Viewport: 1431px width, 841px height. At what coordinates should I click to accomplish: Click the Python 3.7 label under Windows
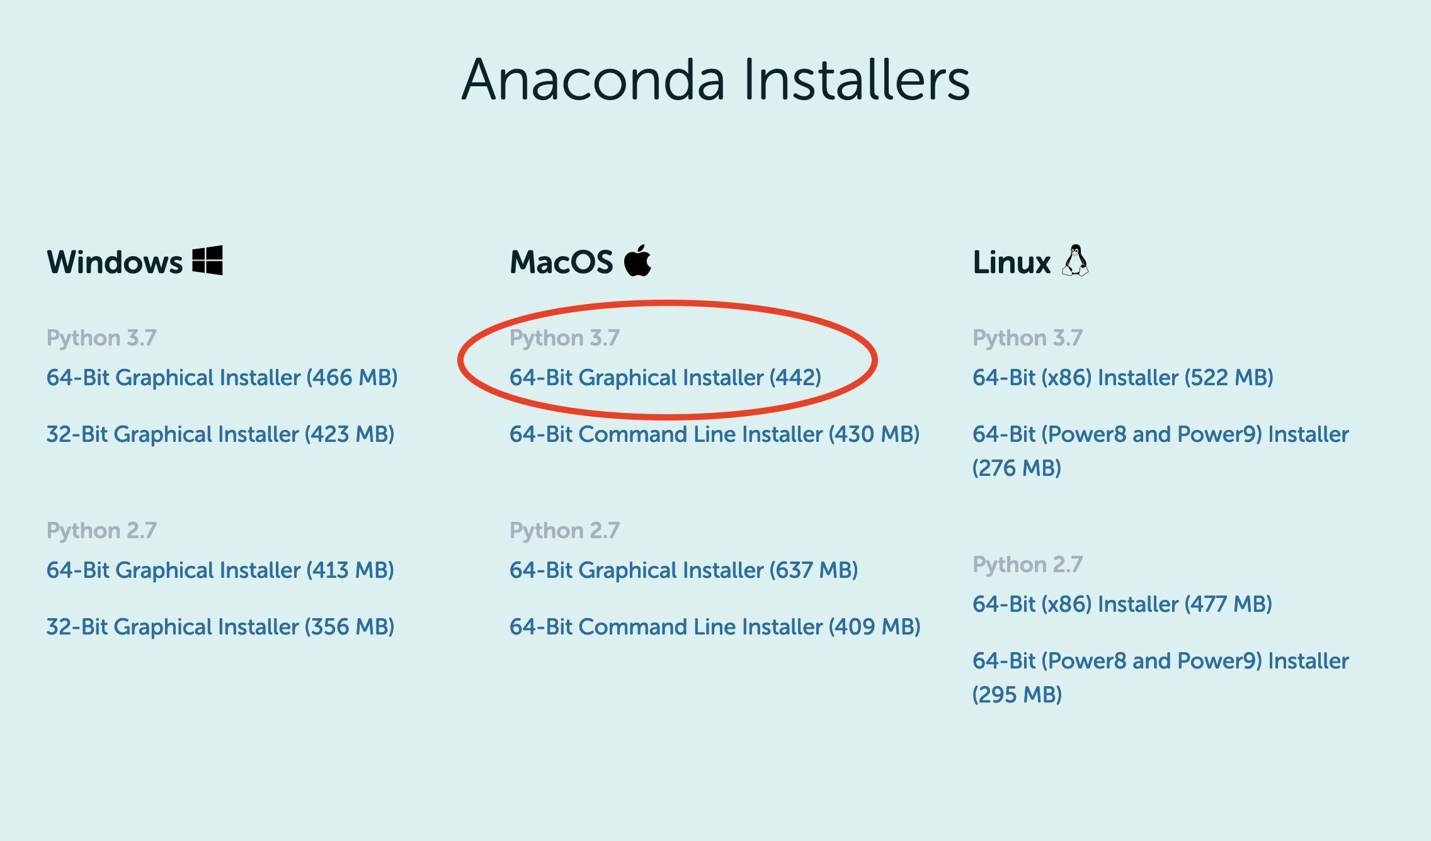(x=101, y=337)
